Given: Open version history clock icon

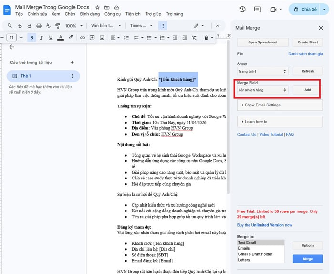Looking at the screenshot, I should pyautogui.click(x=242, y=9).
